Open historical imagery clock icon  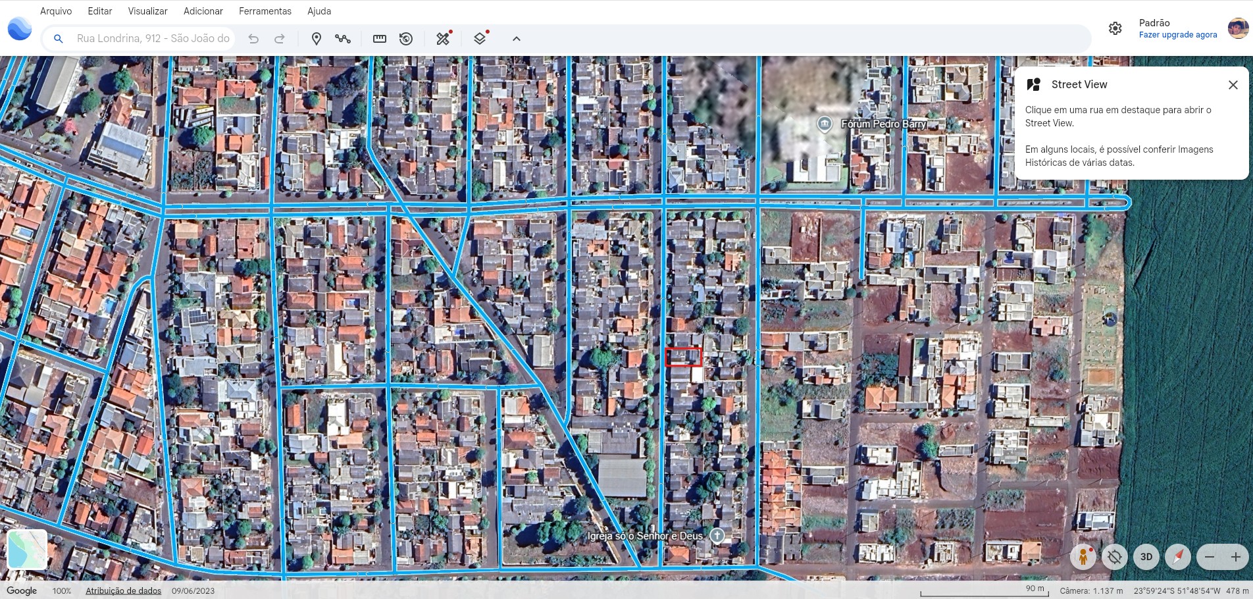406,39
